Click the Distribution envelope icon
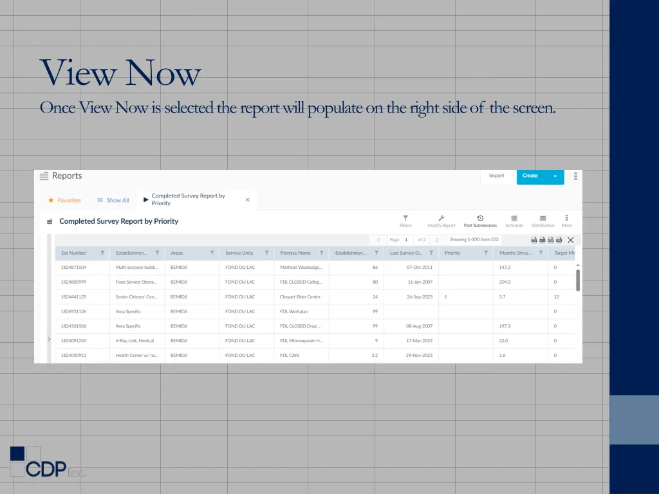 tap(543, 219)
